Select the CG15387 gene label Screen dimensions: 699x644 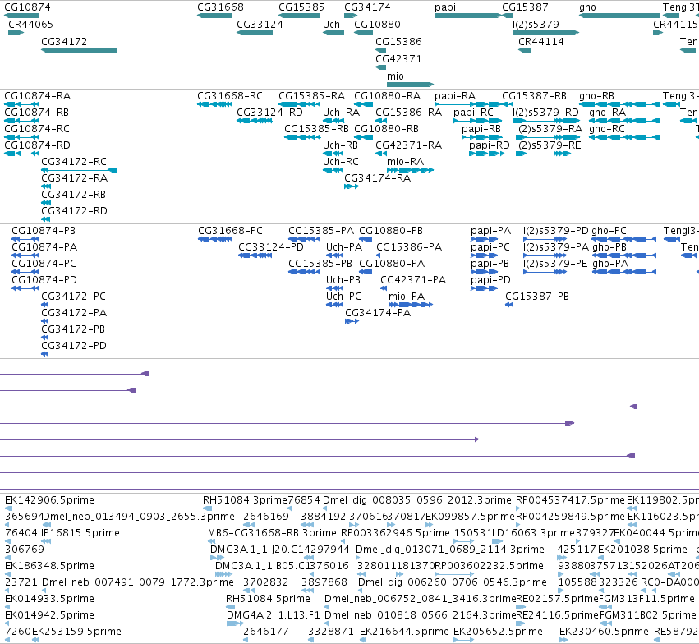tap(525, 7)
